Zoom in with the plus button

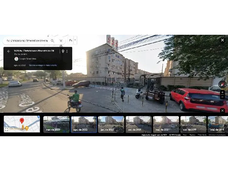pos(222,93)
